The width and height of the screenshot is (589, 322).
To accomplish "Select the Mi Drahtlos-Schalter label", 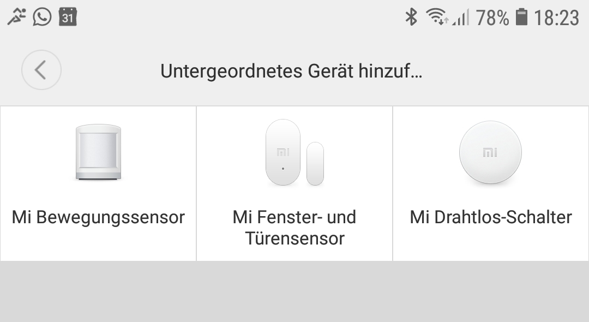I will 491,217.
